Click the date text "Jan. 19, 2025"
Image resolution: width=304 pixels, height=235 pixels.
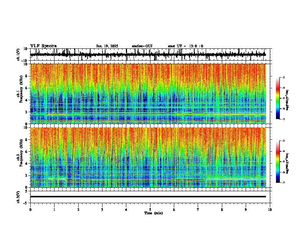[107, 46]
